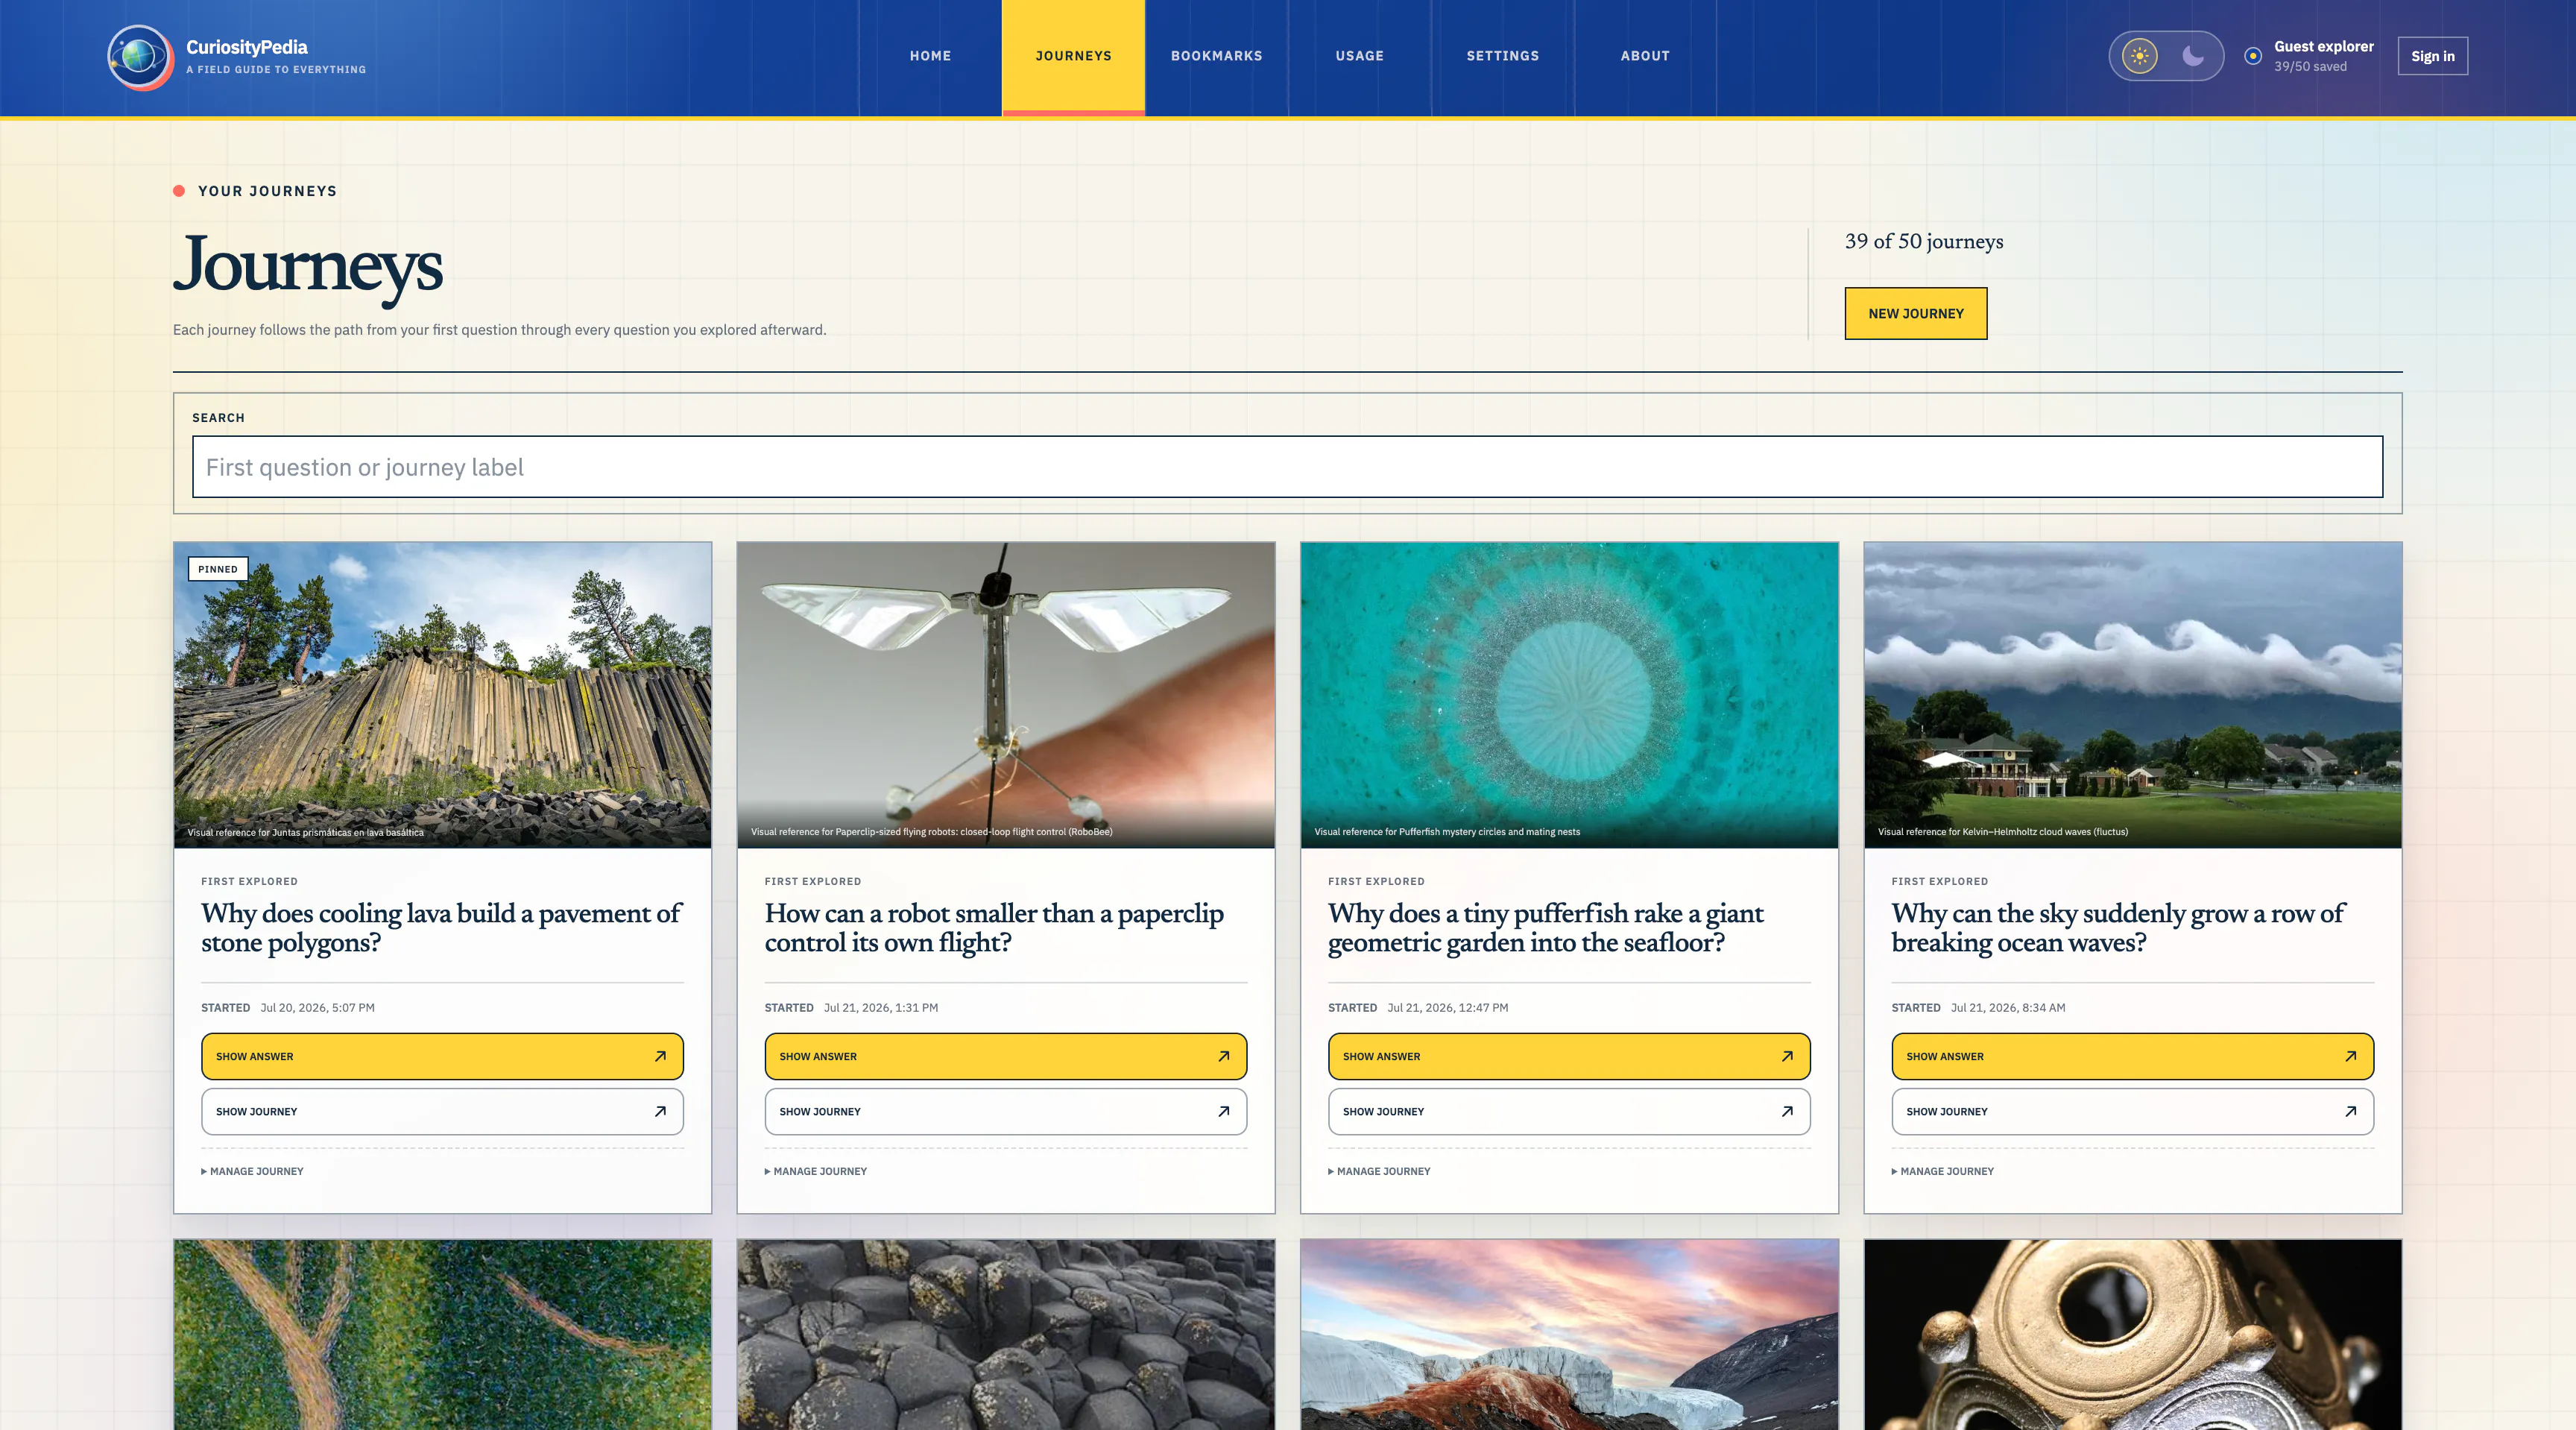Open title 'Why does cooling lava build a pavement'

coord(441,927)
